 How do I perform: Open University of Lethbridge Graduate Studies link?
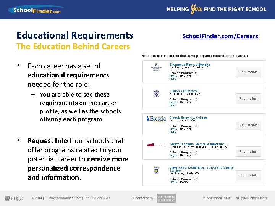coord(201,169)
